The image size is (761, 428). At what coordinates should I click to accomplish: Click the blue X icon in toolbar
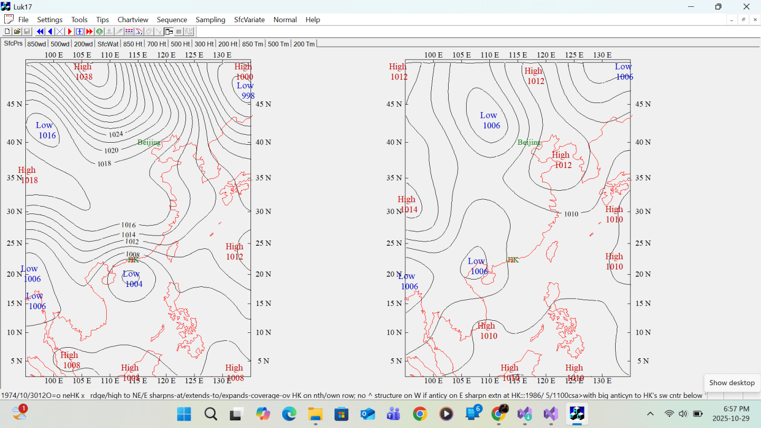coord(60,32)
